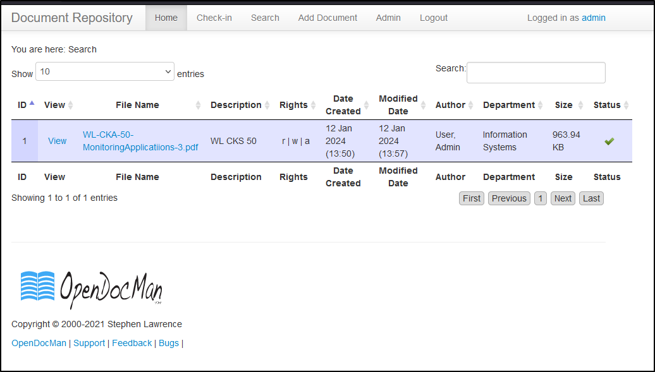Click the View link for document 1
The height and width of the screenshot is (372, 655).
pyautogui.click(x=58, y=141)
